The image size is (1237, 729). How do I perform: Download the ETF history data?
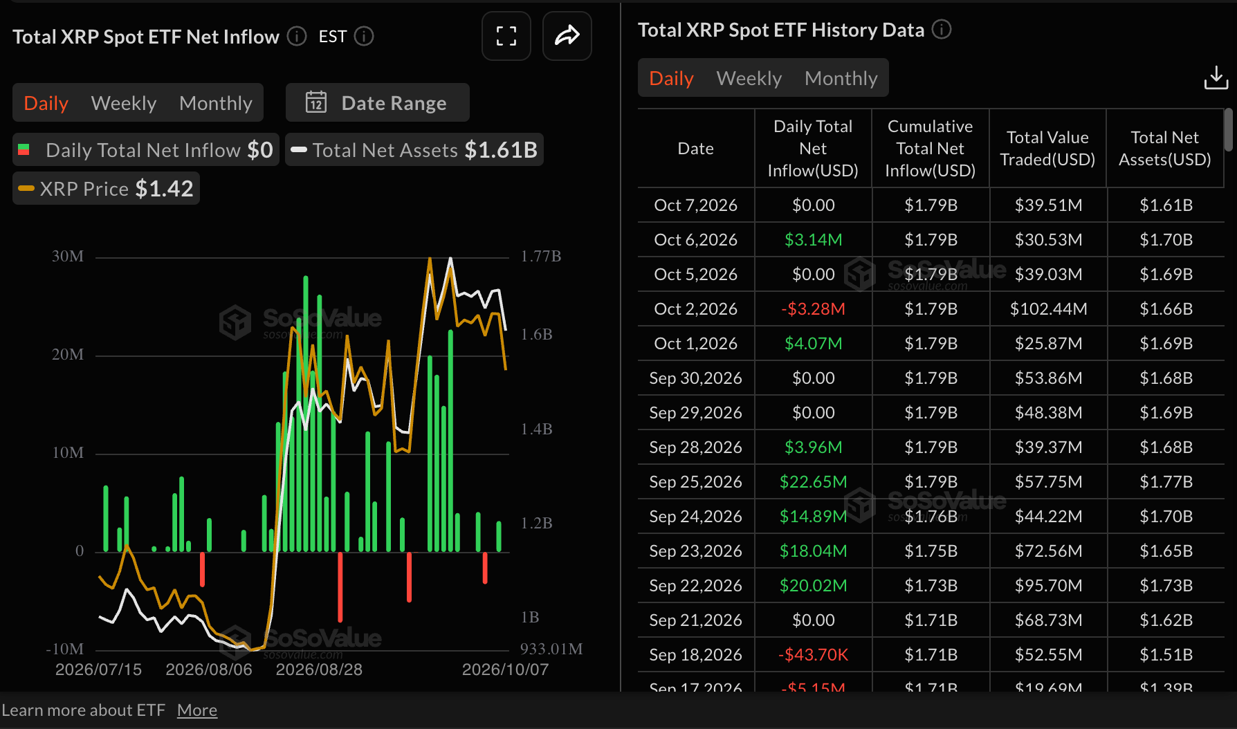(1216, 78)
